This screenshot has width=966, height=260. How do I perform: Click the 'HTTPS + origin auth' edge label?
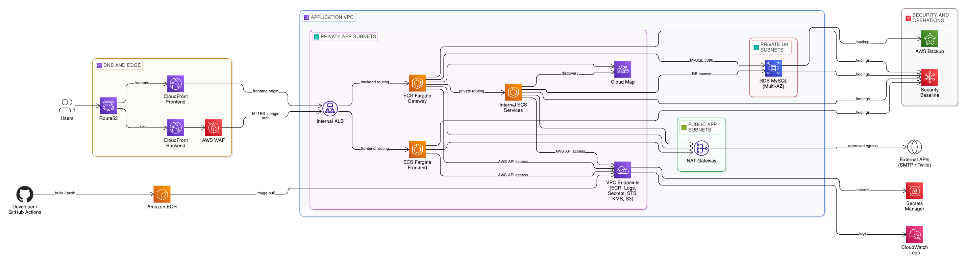pyautogui.click(x=266, y=116)
